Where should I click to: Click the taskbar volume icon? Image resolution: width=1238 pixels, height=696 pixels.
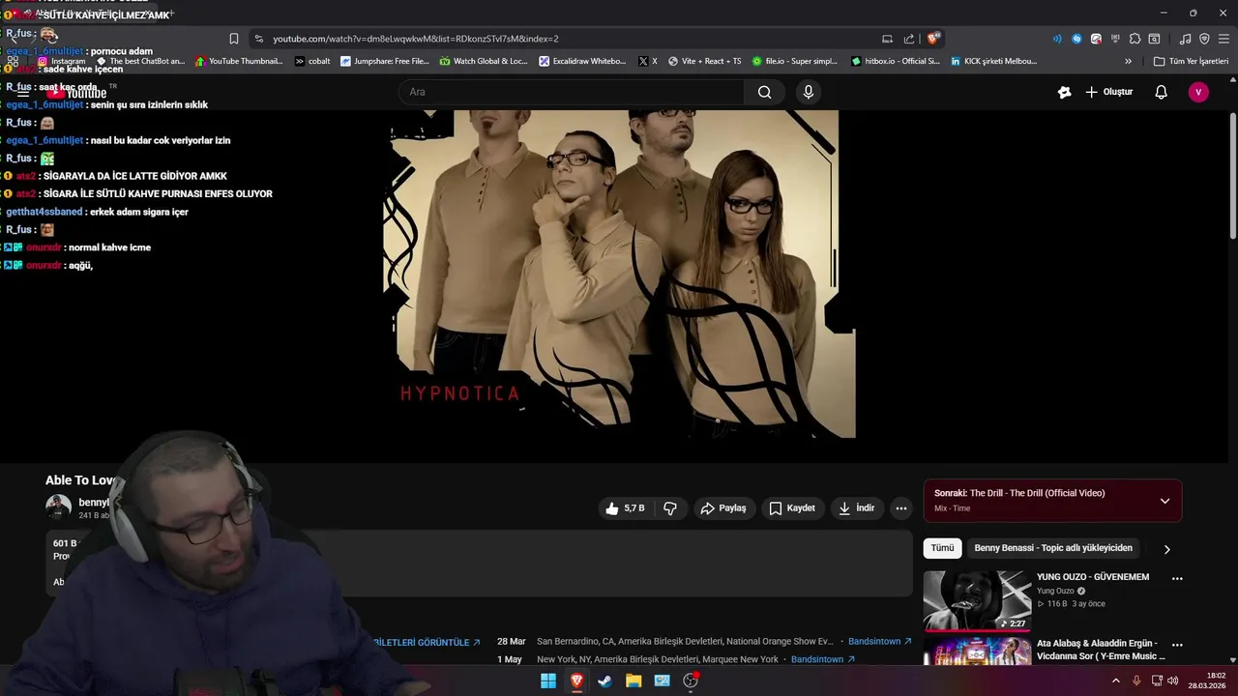click(1173, 681)
